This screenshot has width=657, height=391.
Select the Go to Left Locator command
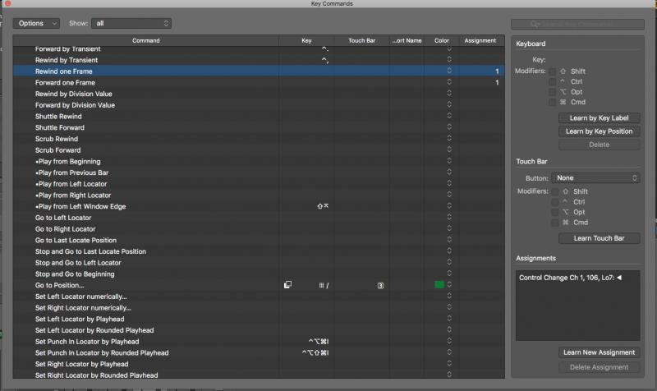pos(259,218)
